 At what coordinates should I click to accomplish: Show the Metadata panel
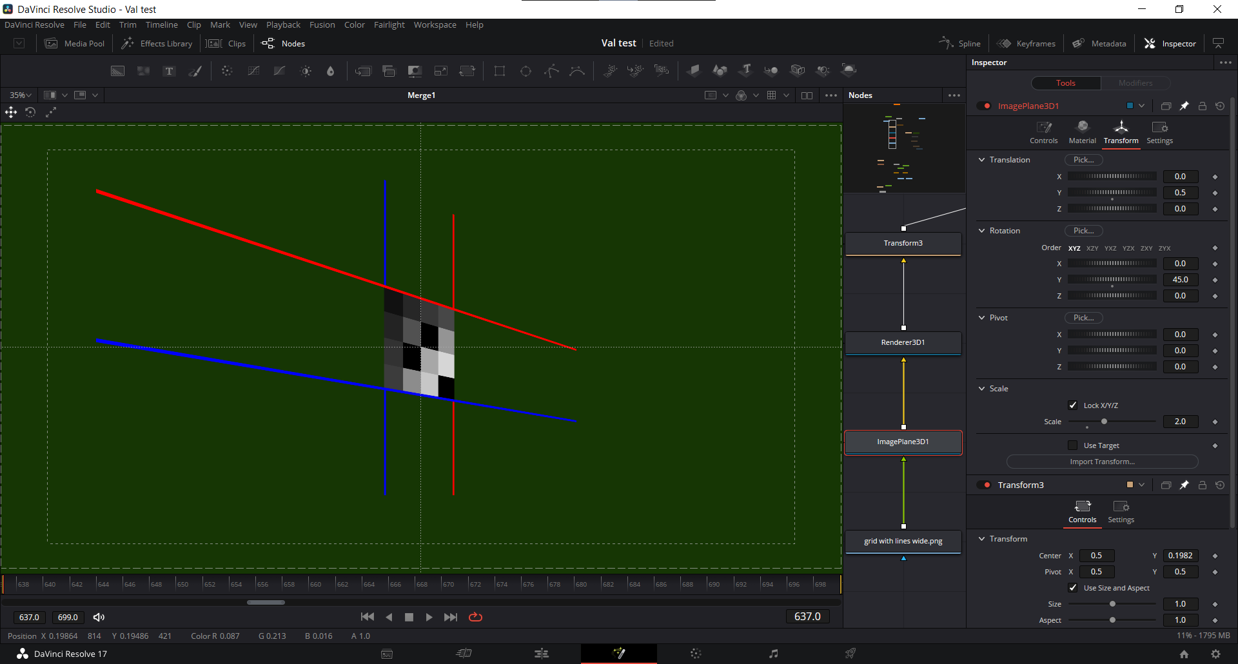coord(1099,44)
